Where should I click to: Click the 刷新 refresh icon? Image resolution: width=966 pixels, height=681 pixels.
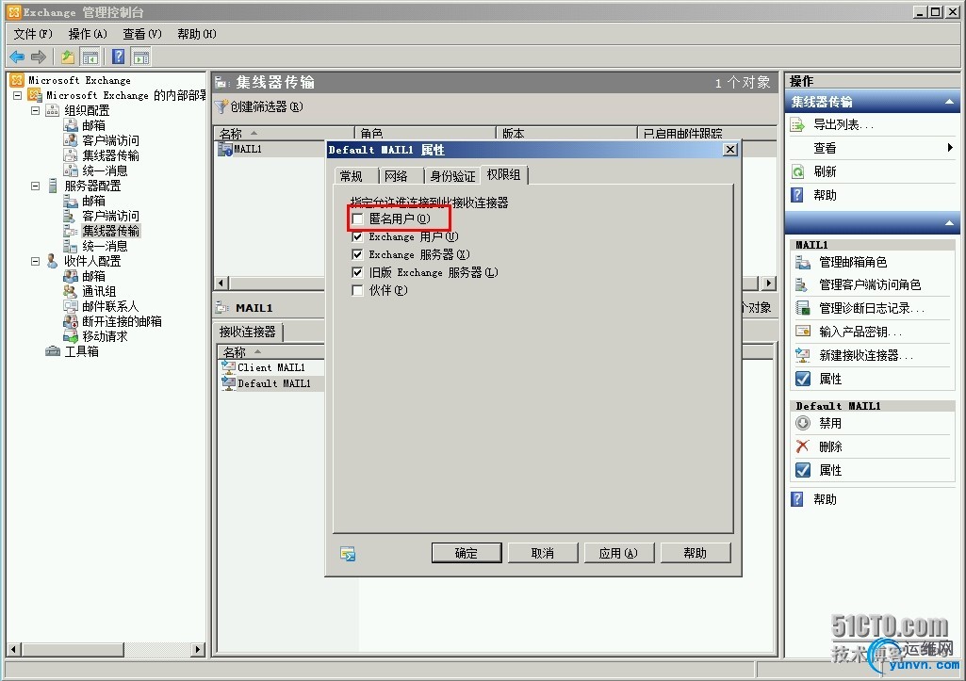(798, 171)
